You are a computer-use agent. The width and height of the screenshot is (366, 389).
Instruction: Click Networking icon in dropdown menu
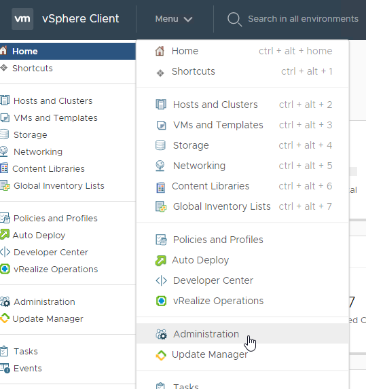click(x=160, y=166)
